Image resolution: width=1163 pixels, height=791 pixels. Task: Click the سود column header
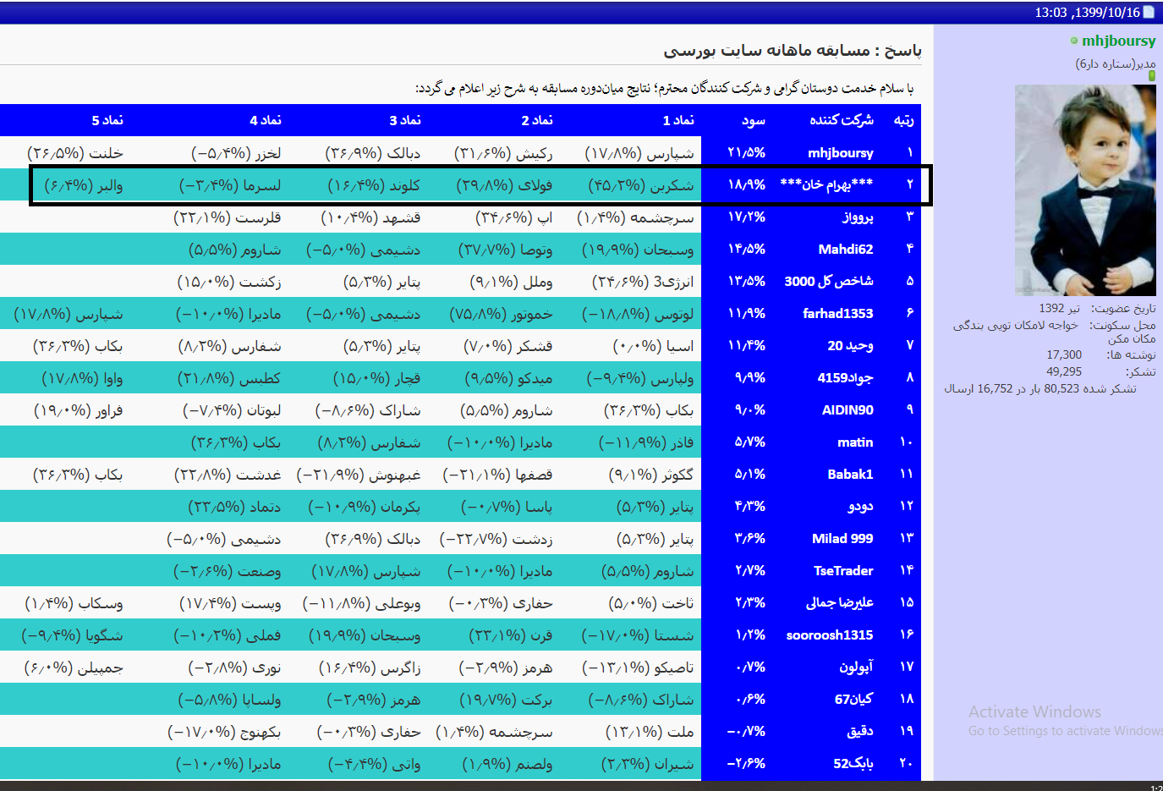click(x=753, y=120)
